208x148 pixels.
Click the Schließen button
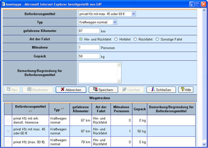(x=161, y=90)
